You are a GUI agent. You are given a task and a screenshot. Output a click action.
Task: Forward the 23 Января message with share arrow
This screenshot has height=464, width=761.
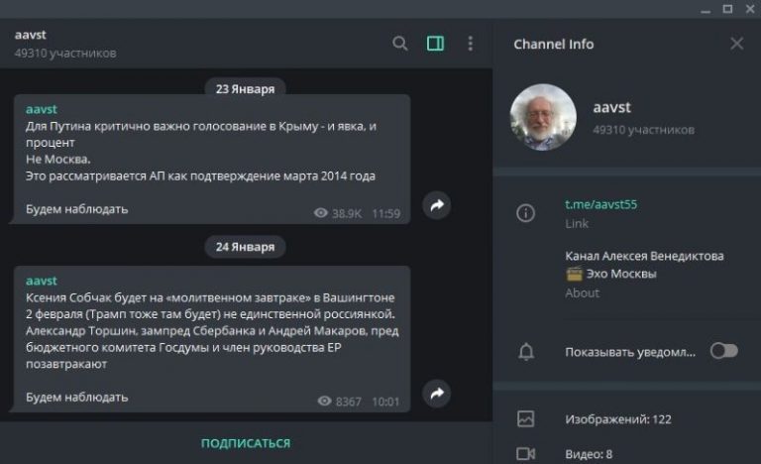click(x=437, y=205)
